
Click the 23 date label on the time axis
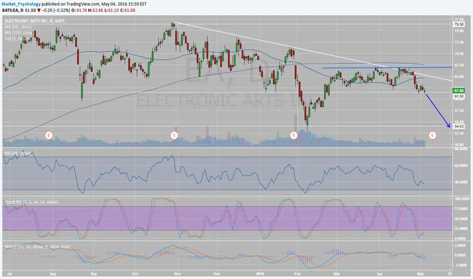[450, 274]
